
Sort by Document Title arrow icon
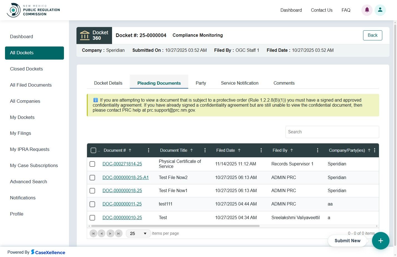191,150
